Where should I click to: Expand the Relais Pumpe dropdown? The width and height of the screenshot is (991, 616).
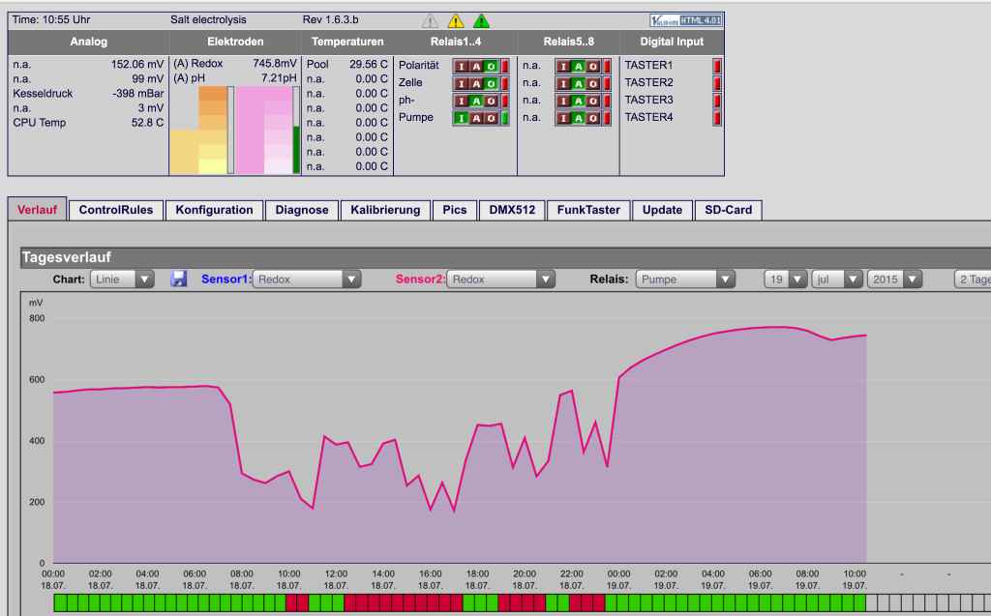[685, 279]
